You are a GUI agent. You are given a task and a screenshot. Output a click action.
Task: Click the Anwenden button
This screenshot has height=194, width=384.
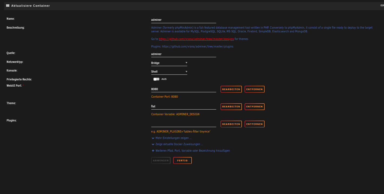[161, 161]
